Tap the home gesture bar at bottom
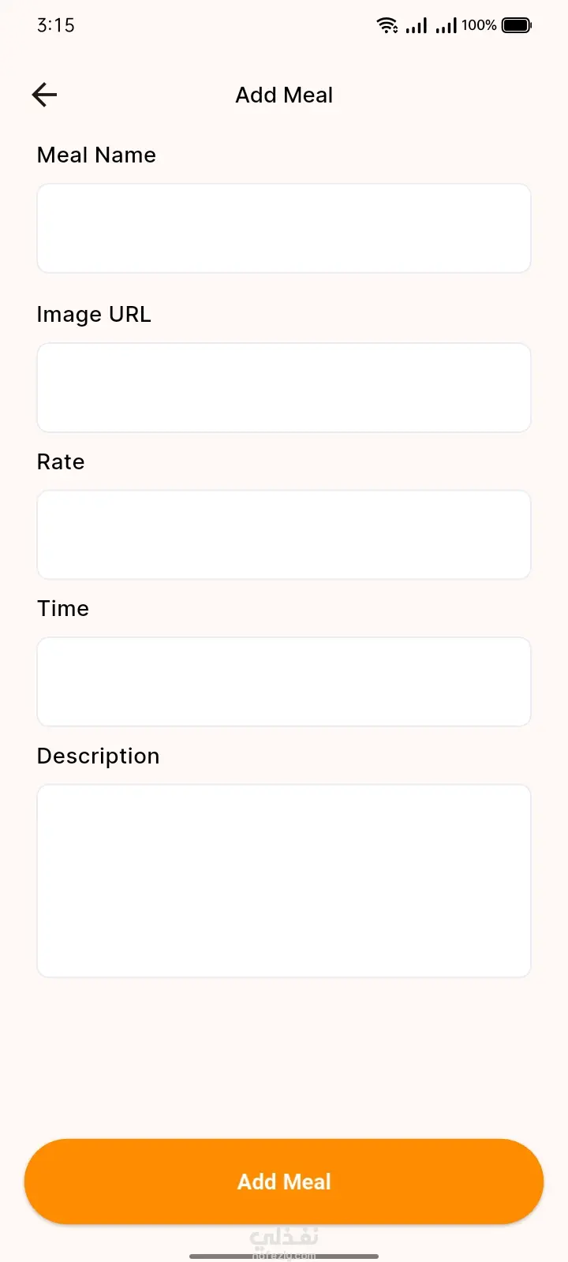The width and height of the screenshot is (568, 1262). coord(284,1256)
